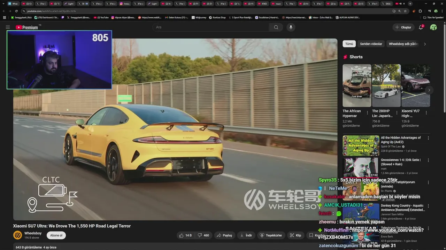Switch to the SKAL browser tab
Screen dimensions: 446x250
coord(386,3)
